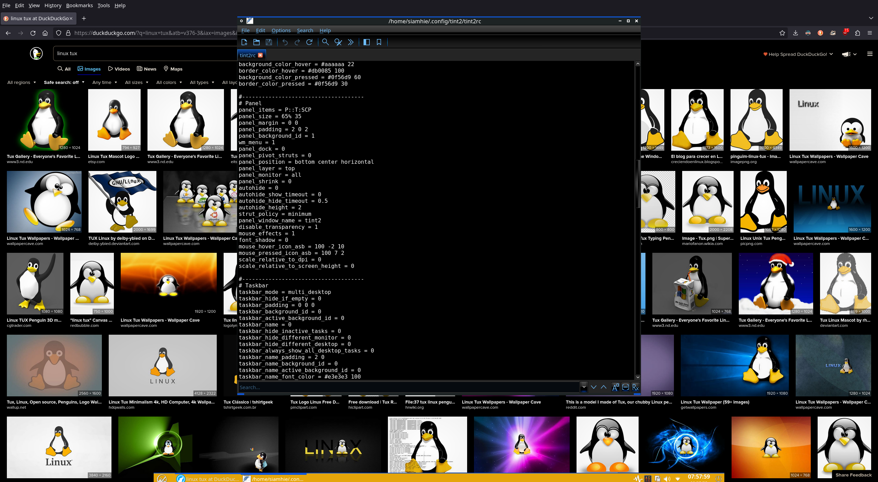Image resolution: width=878 pixels, height=482 pixels.
Task: Open the volume speaker tray icon
Action: click(667, 479)
